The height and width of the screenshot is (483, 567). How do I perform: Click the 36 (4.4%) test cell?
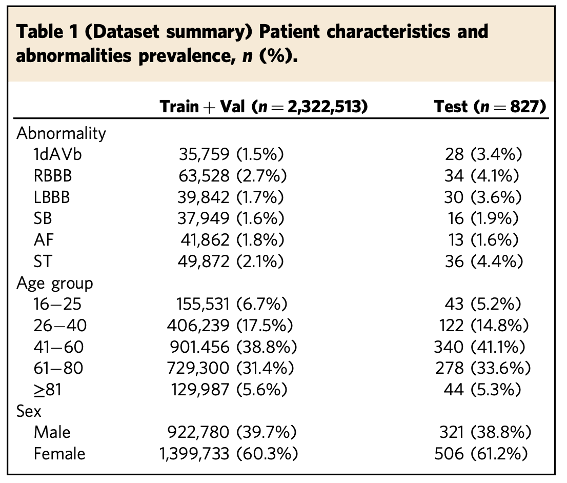pyautogui.click(x=484, y=262)
